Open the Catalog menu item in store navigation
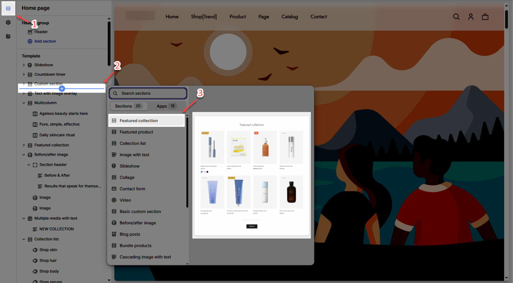The width and height of the screenshot is (513, 283). [x=290, y=17]
